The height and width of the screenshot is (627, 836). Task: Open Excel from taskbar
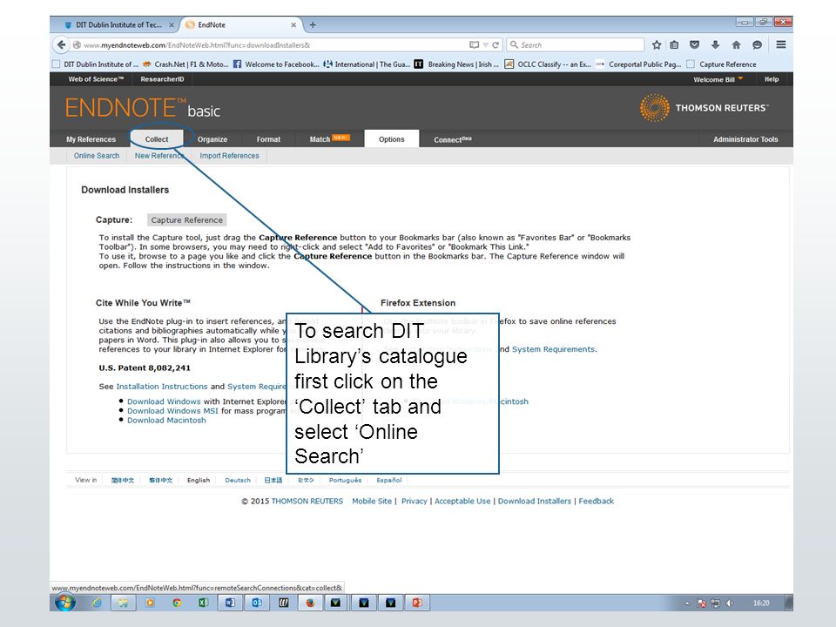[203, 603]
